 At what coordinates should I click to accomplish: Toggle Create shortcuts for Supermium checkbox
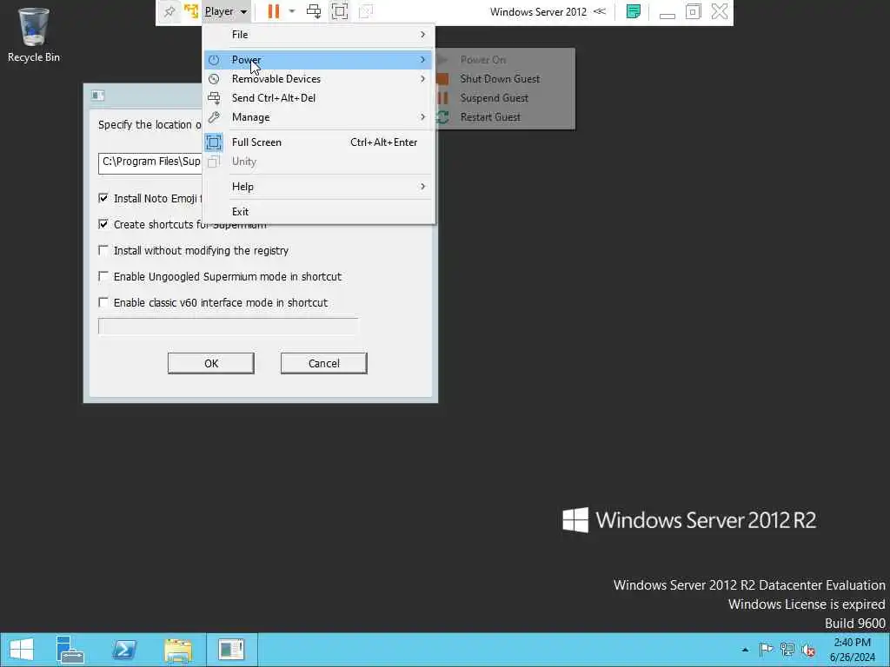point(103,224)
